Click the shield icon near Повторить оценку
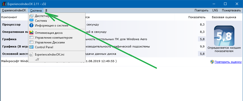The image size is (243, 101). [x=212, y=62]
